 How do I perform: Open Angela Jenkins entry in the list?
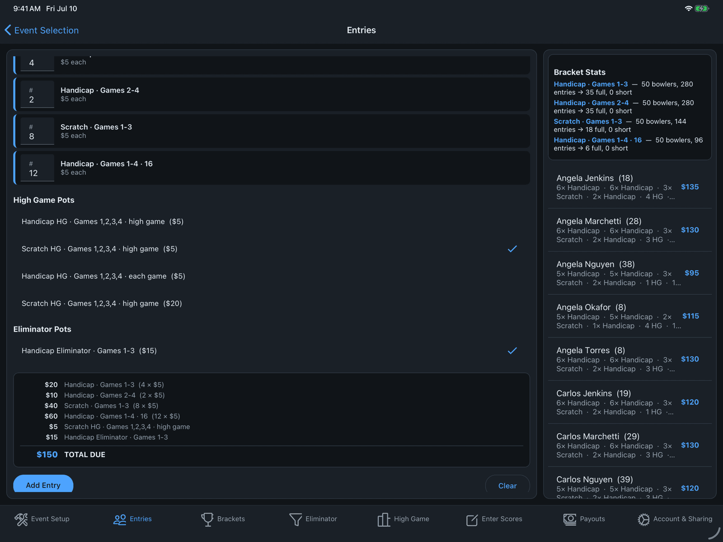[x=630, y=187]
